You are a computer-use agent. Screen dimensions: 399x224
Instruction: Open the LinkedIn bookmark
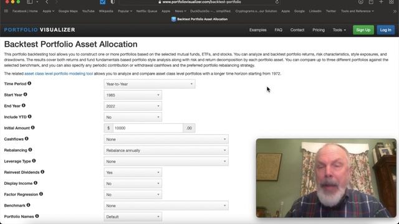pos(315,11)
